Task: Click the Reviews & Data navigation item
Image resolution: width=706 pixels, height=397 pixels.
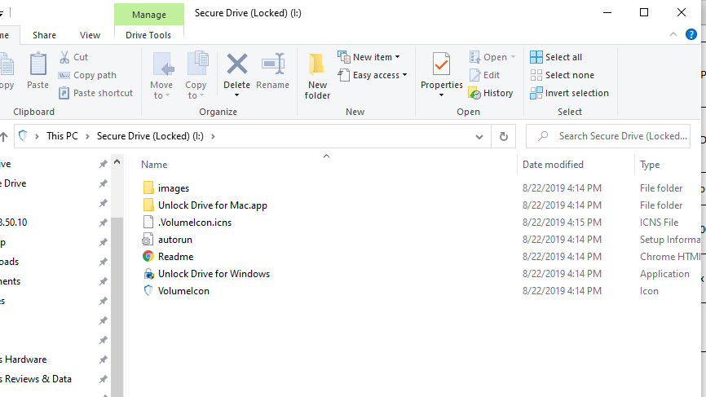Action: tap(36, 379)
